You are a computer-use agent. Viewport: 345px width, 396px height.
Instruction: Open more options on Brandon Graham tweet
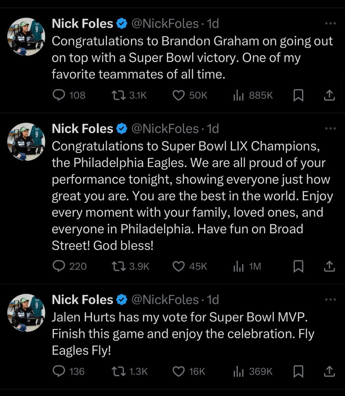(x=330, y=24)
